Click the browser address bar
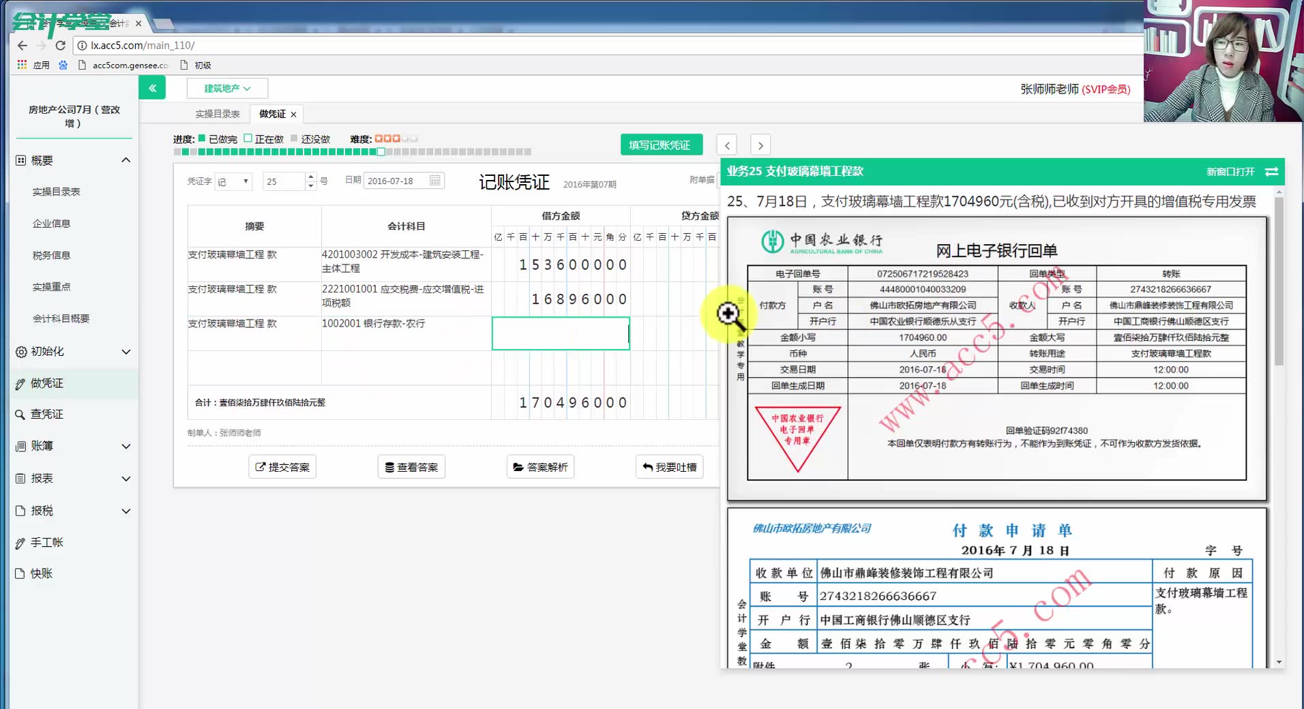 607,45
